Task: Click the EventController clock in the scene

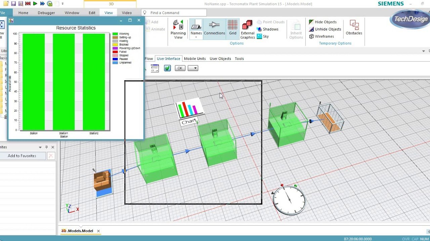Action: (x=289, y=200)
